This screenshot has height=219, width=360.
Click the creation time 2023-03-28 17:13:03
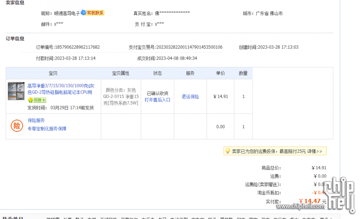click(278, 47)
